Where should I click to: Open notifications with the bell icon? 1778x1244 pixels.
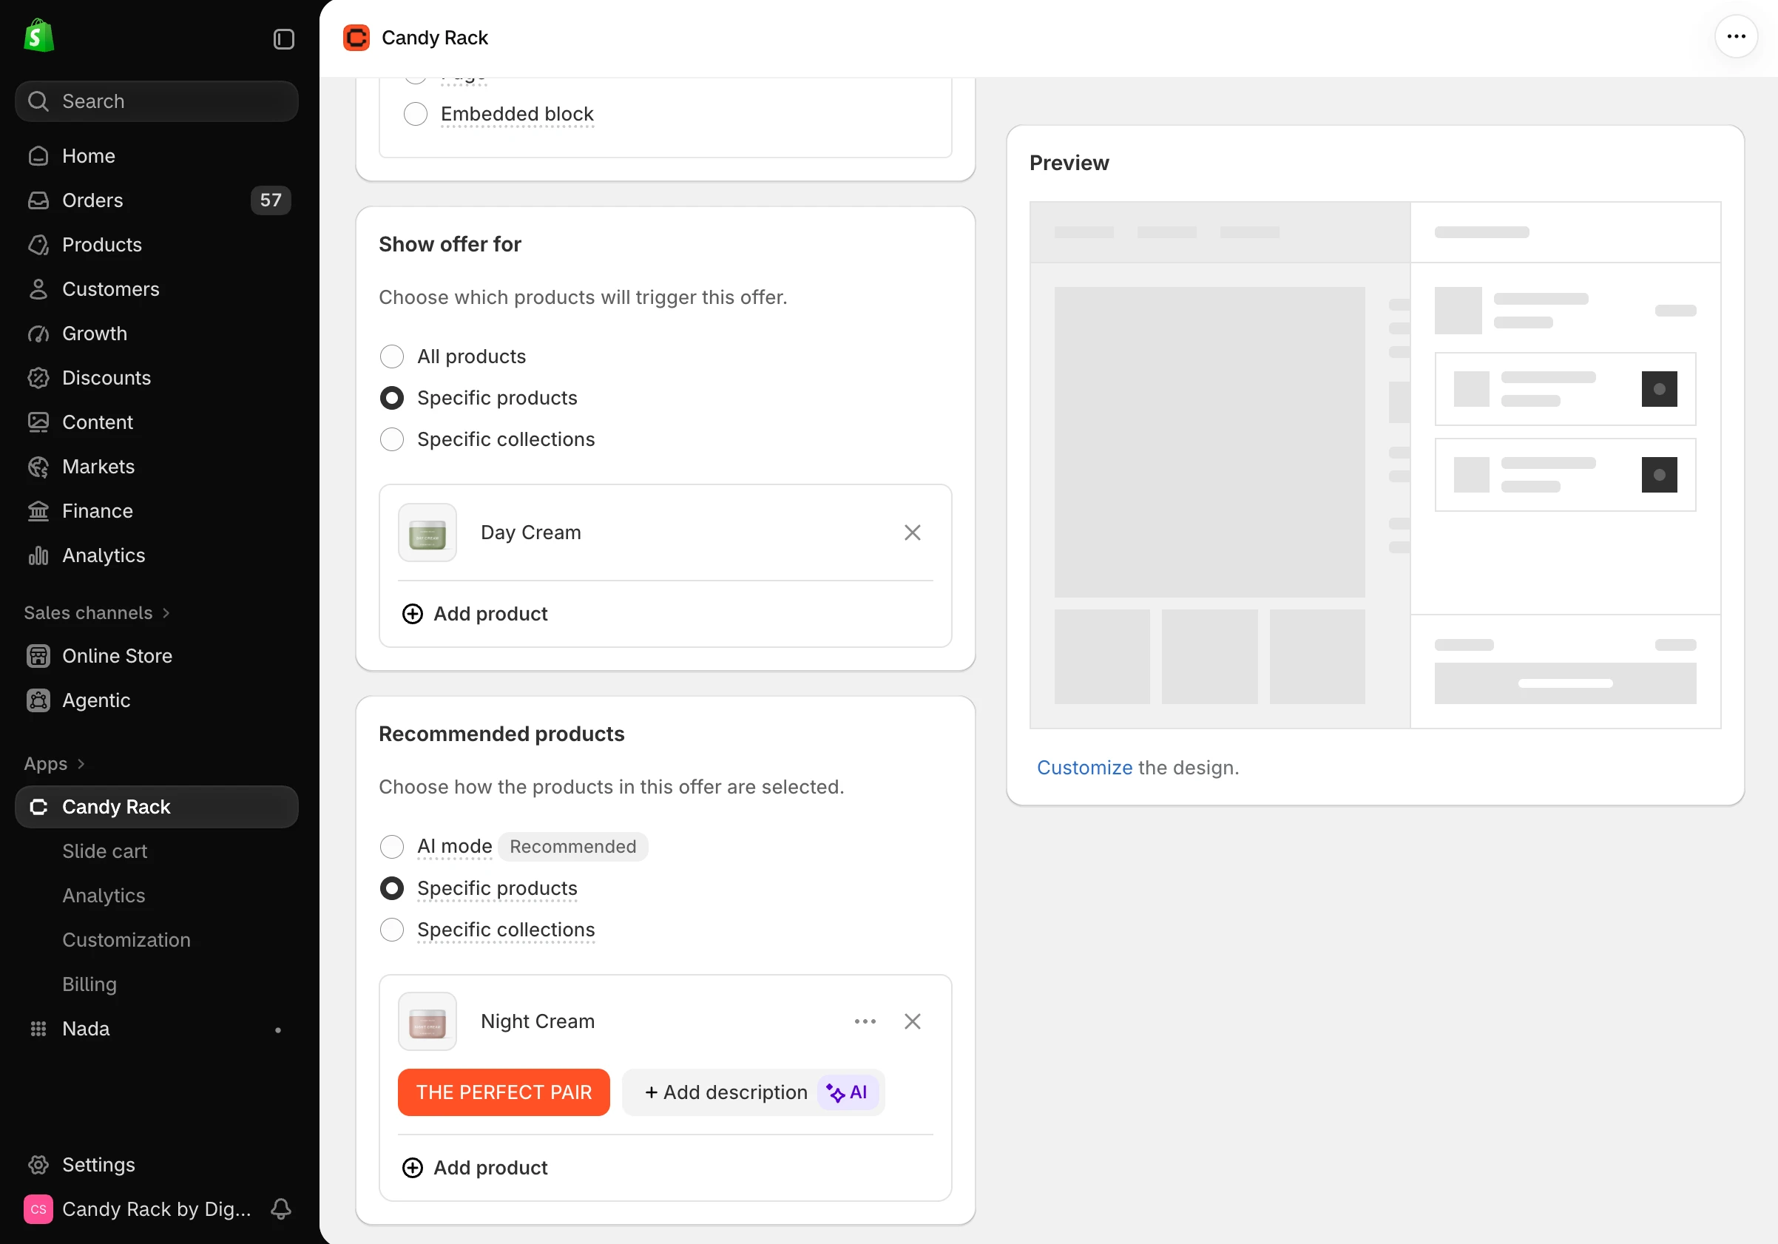pyautogui.click(x=281, y=1209)
